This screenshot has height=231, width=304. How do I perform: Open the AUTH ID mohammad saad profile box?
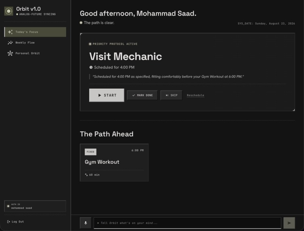coord(35,206)
